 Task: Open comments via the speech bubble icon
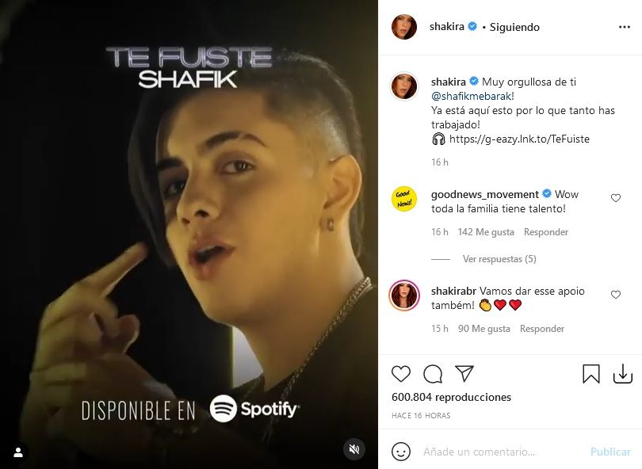click(x=433, y=374)
